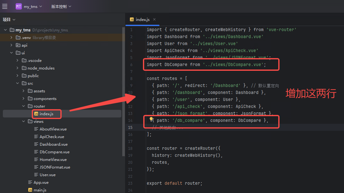The image size is (344, 193).
Task: Select the node_modules folder icon
Action: coord(24,68)
